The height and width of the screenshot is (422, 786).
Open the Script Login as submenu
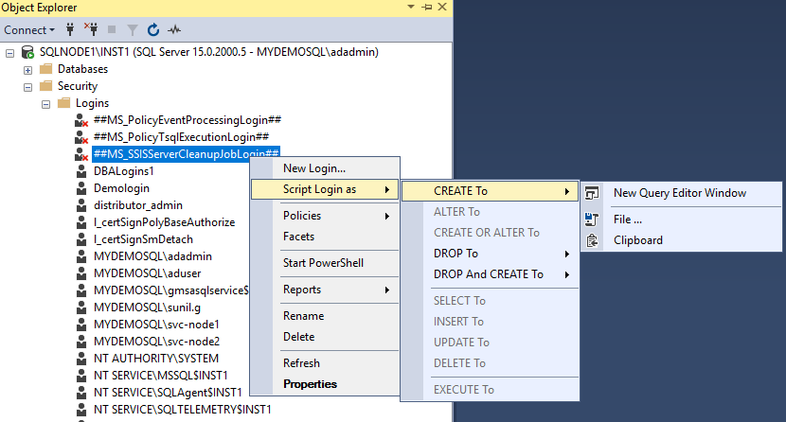(325, 190)
